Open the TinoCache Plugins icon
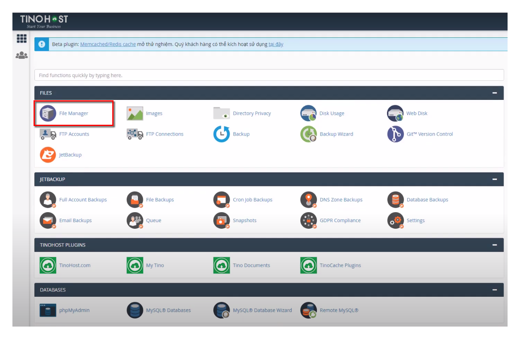 (x=308, y=265)
